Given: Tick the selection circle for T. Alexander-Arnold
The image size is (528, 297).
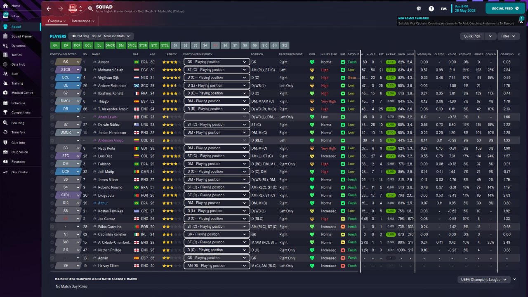Looking at the screenshot, I should point(52,109).
